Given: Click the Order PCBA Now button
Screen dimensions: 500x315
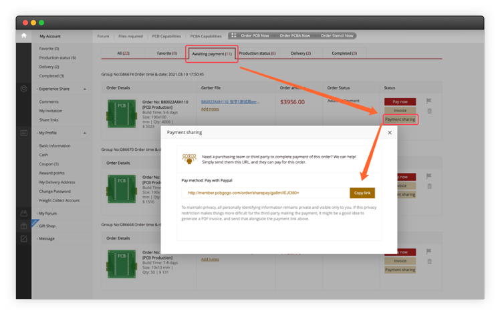Looking at the screenshot, I should pyautogui.click(x=295, y=35).
